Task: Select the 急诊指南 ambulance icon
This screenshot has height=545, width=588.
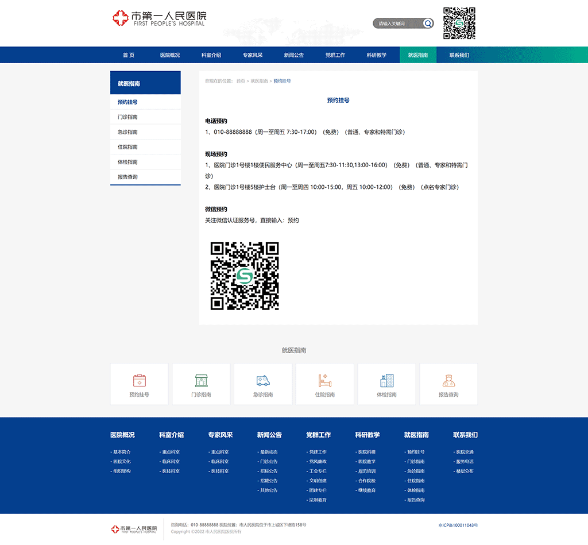Action: coord(263,380)
